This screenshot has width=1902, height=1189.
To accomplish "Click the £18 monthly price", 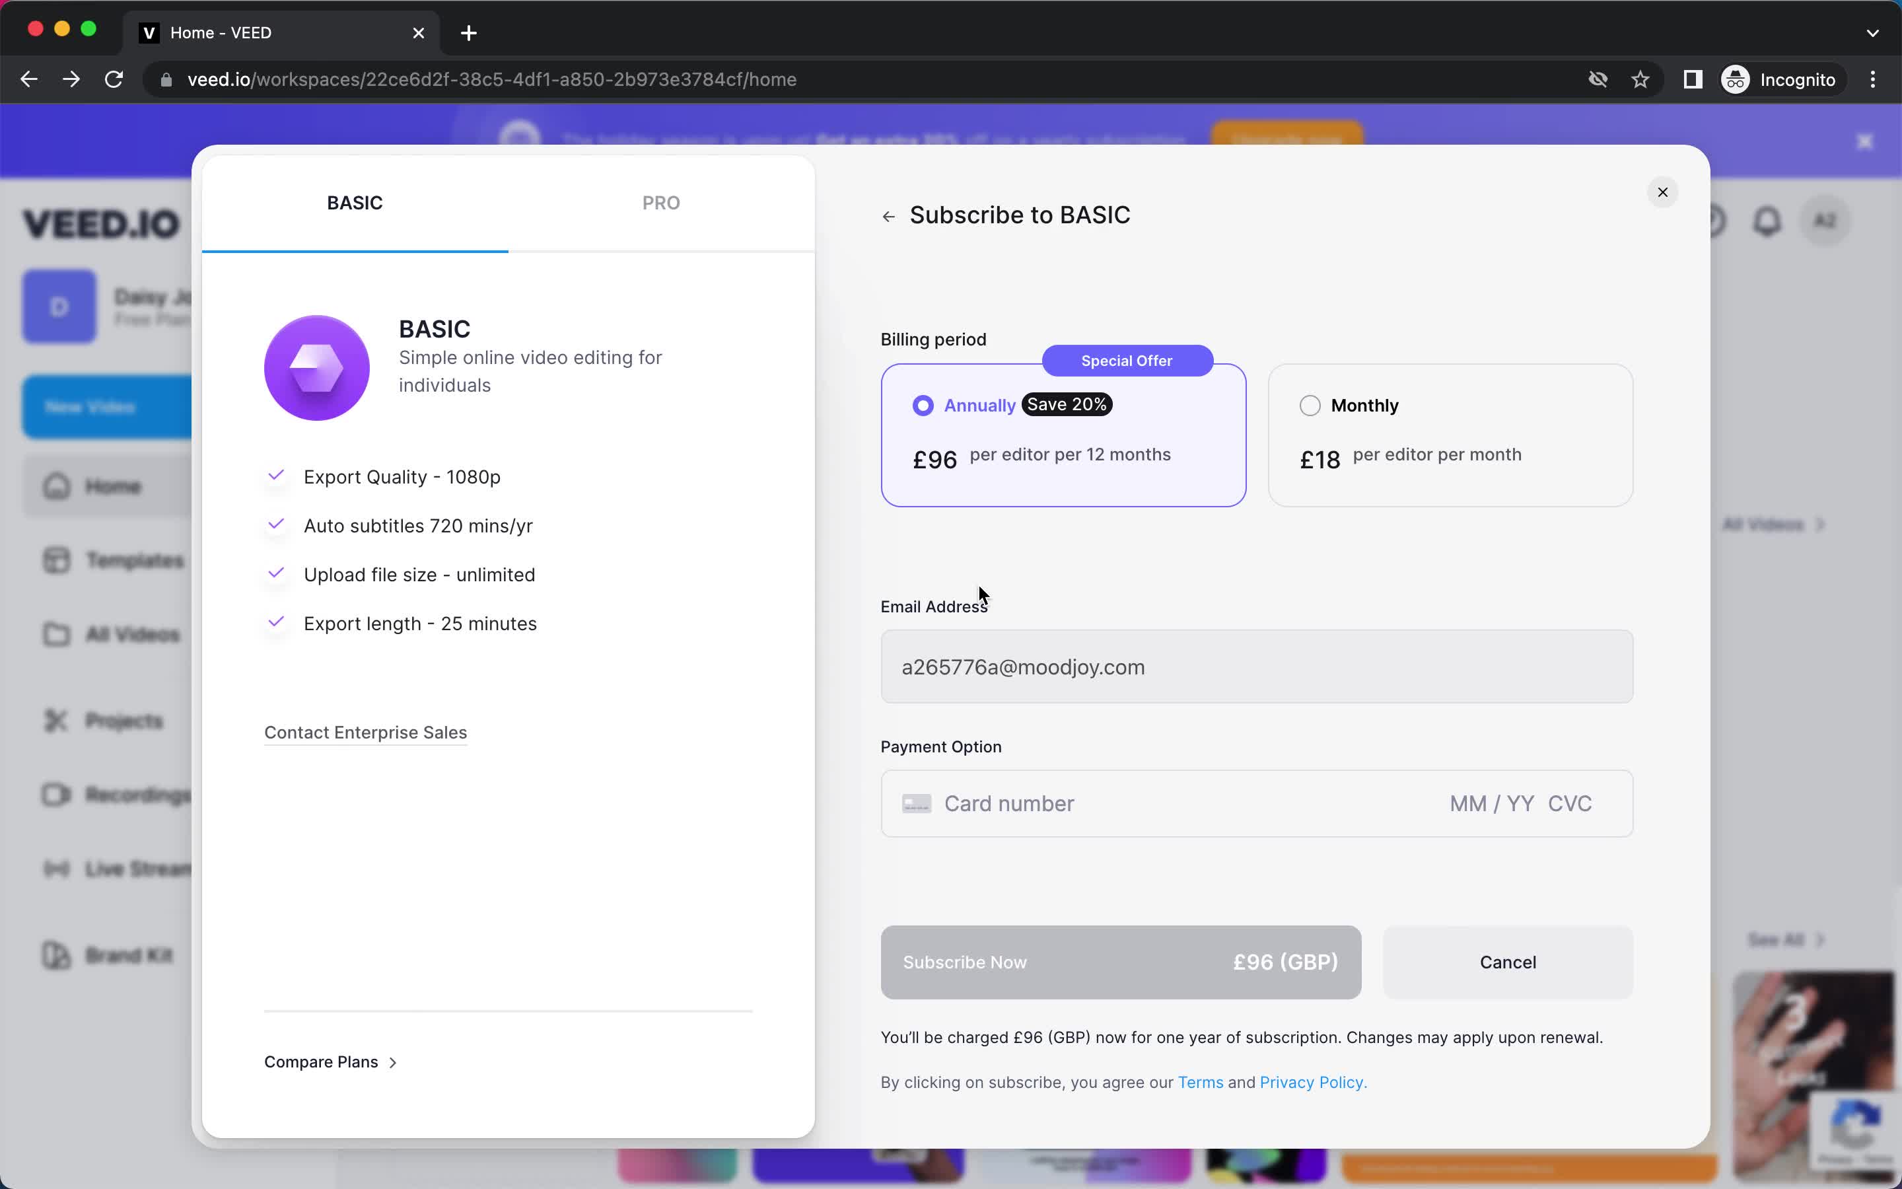I will coord(1320,459).
